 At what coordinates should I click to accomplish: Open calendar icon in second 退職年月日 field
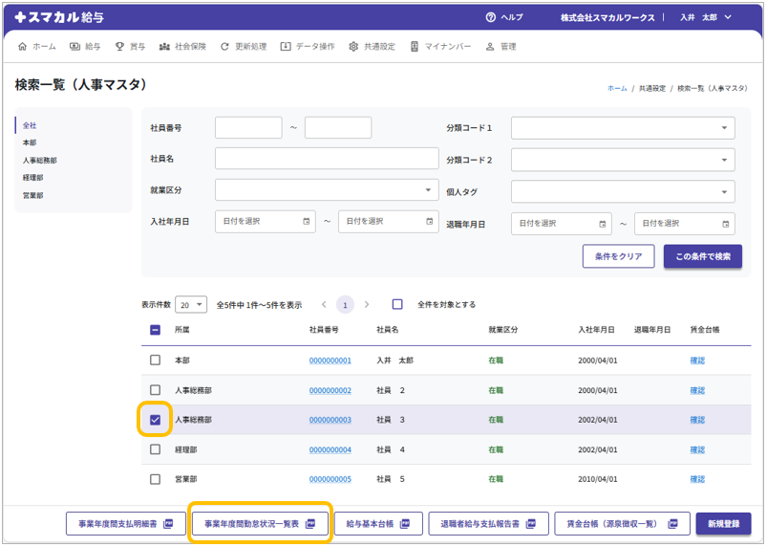point(725,223)
